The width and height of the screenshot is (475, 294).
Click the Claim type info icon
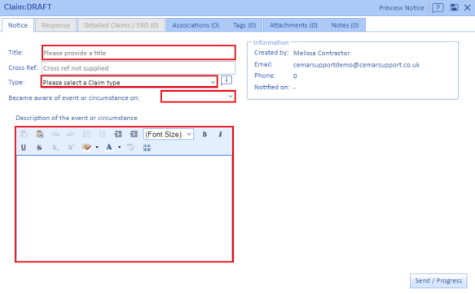[227, 80]
